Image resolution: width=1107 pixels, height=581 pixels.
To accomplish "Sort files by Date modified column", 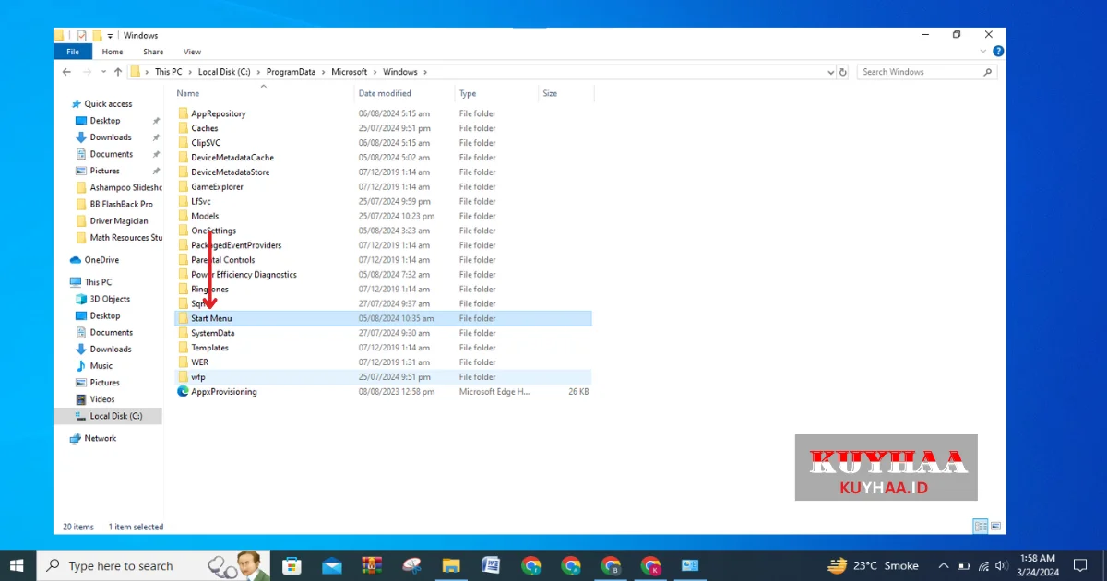I will [x=385, y=93].
